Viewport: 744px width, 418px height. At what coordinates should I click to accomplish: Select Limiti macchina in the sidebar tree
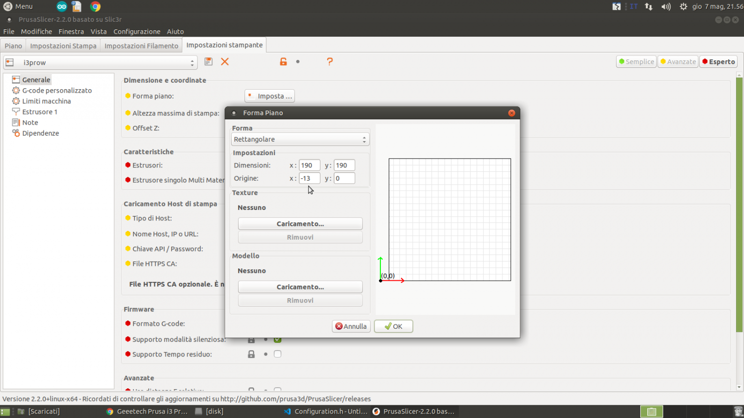click(46, 101)
